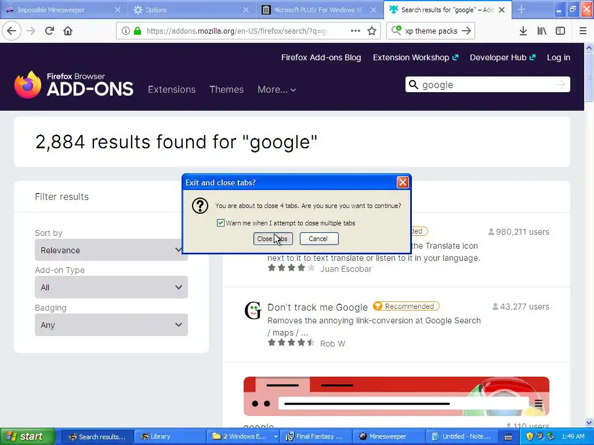Click the Juan Escobar author name
Image resolution: width=594 pixels, height=445 pixels.
coord(346,269)
